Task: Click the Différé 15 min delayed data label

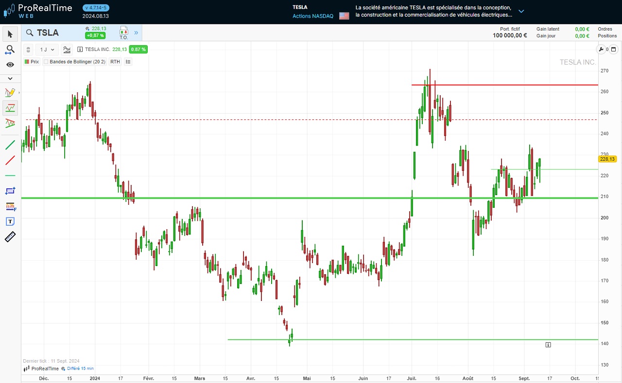Action: (80, 369)
